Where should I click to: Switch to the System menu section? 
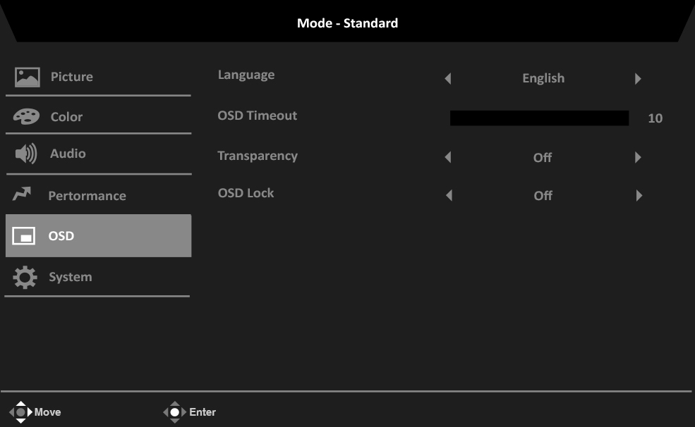coord(70,277)
